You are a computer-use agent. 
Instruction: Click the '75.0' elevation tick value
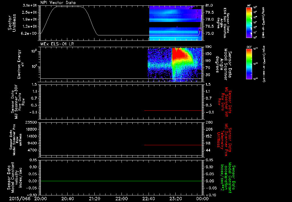tap(210, 34)
